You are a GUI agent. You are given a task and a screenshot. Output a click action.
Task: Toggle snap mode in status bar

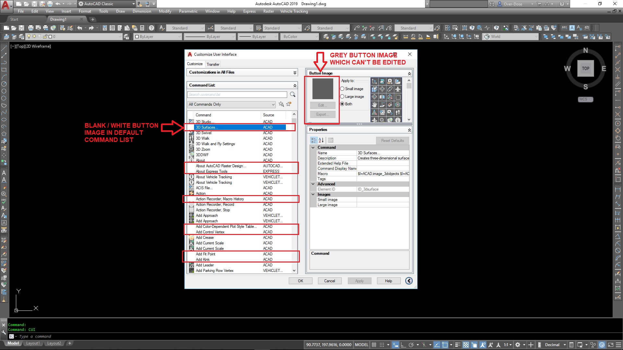pyautogui.click(x=382, y=345)
